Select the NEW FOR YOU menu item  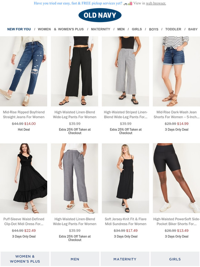[19, 29]
